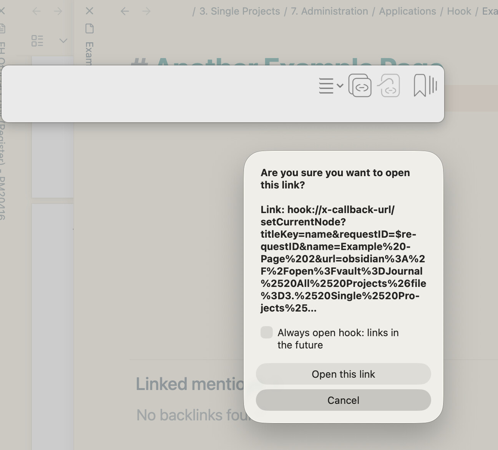This screenshot has width=498, height=450.
Task: Select the 'Hook' breadcrumb folder
Action: pos(459,11)
